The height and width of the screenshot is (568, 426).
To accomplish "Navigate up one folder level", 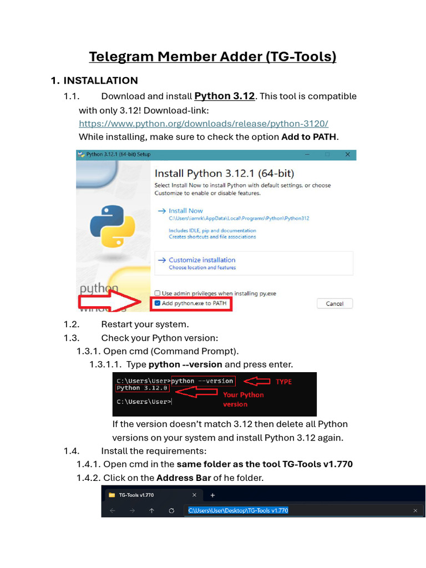I will pos(152,510).
